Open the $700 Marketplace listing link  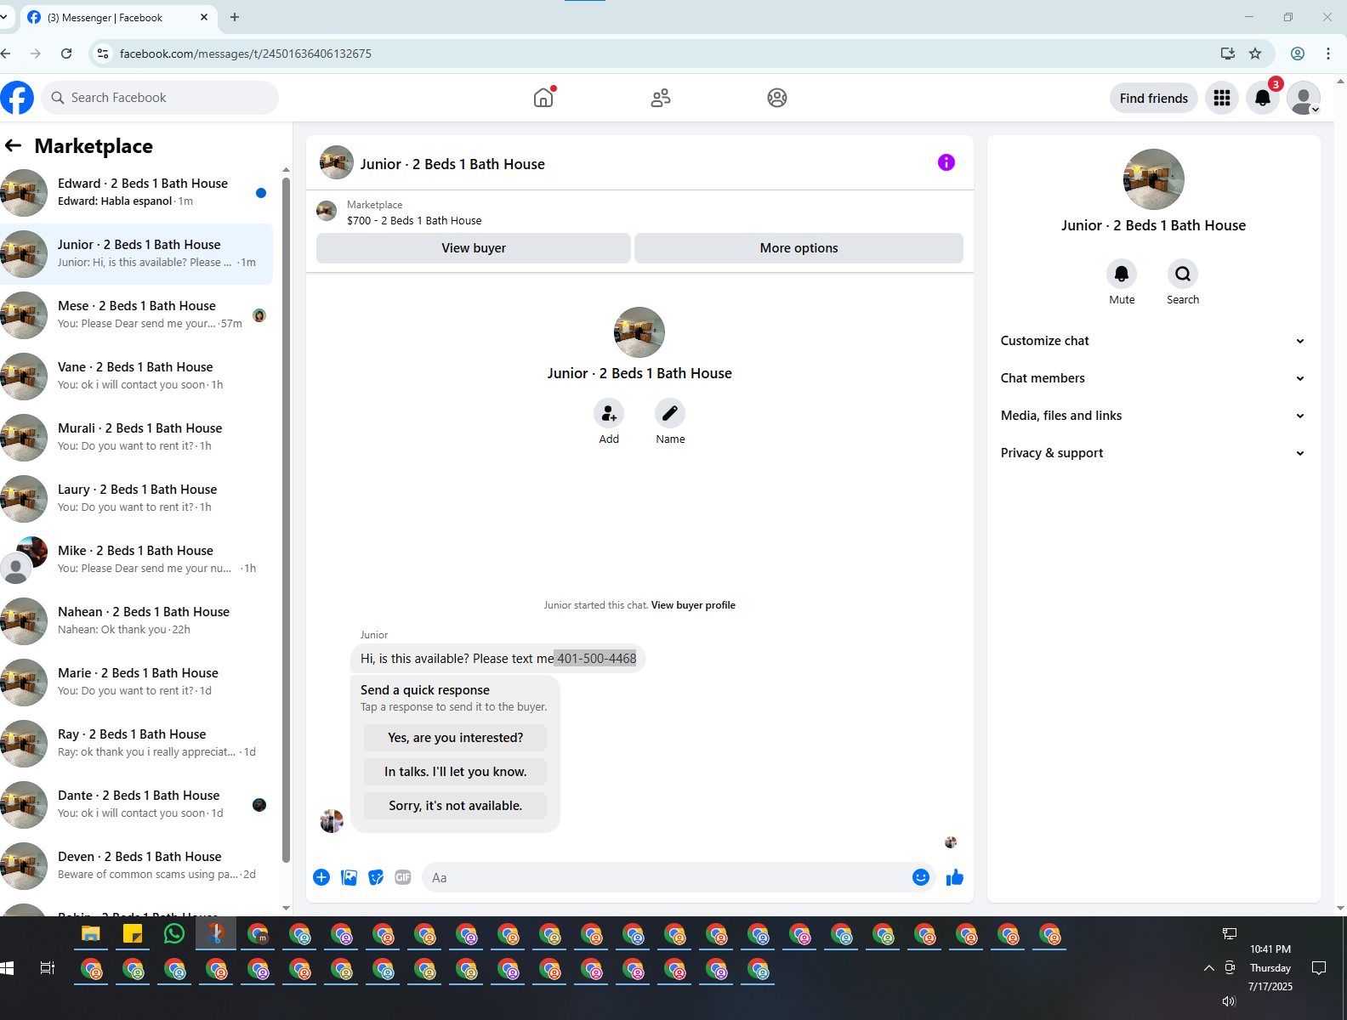tap(414, 220)
